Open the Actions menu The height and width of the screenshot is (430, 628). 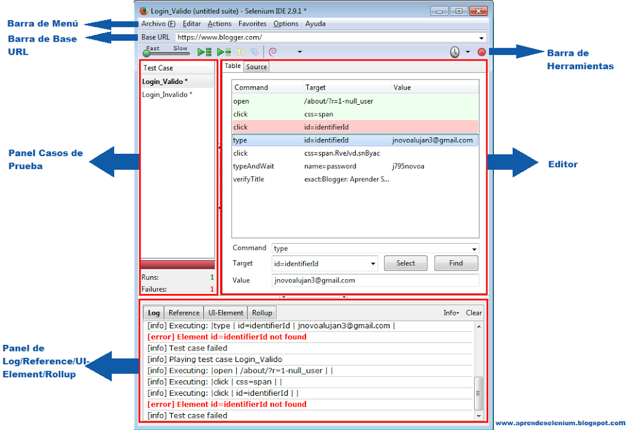click(220, 24)
